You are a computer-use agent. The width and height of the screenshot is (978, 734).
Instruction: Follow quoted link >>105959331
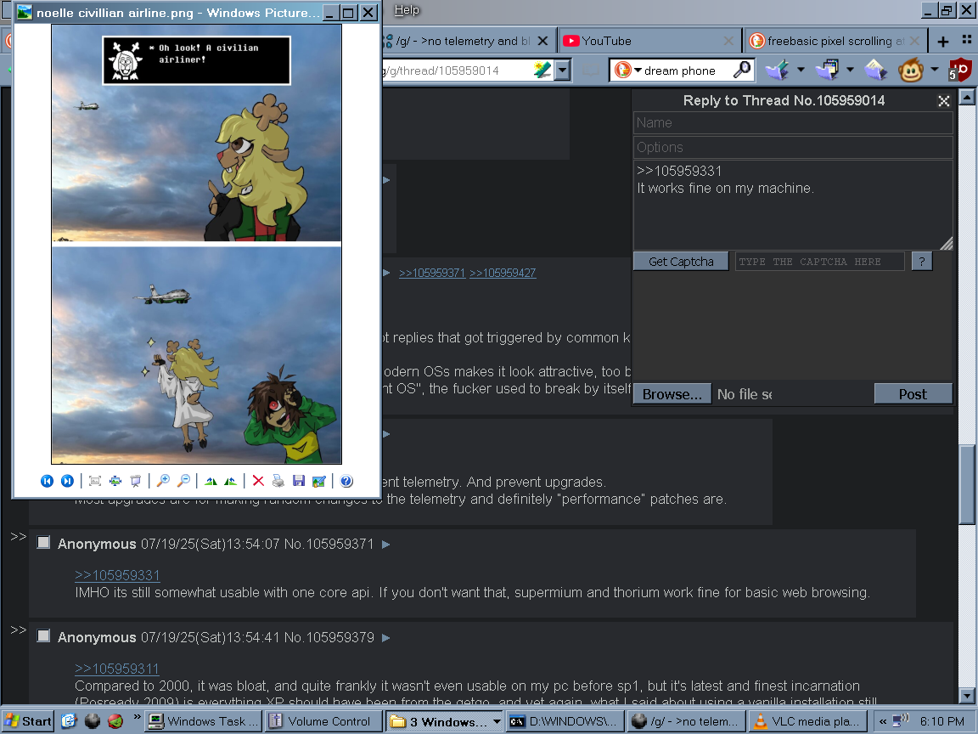pyautogui.click(x=117, y=575)
